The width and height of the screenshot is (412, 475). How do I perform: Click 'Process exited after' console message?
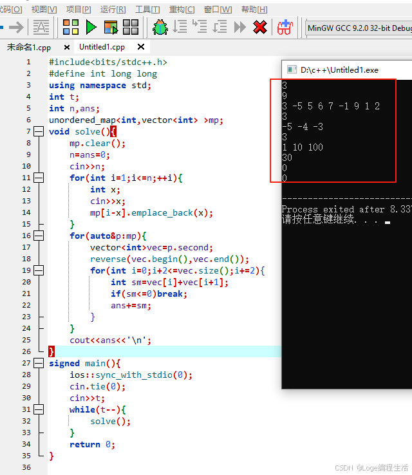click(x=333, y=209)
